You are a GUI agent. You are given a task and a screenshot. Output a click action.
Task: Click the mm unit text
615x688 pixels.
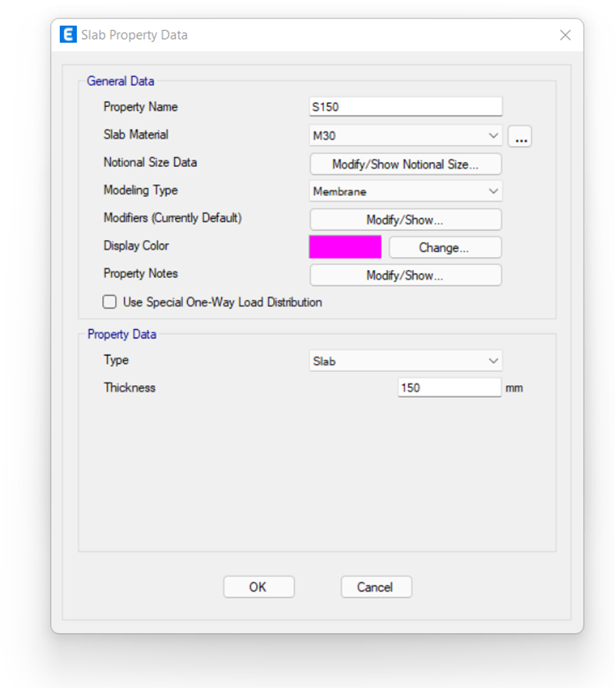(x=514, y=388)
